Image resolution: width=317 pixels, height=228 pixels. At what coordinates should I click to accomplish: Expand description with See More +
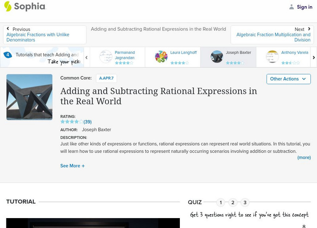point(73,166)
